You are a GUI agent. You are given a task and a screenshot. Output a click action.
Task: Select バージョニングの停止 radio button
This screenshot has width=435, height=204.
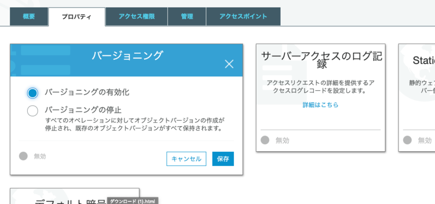(x=33, y=111)
